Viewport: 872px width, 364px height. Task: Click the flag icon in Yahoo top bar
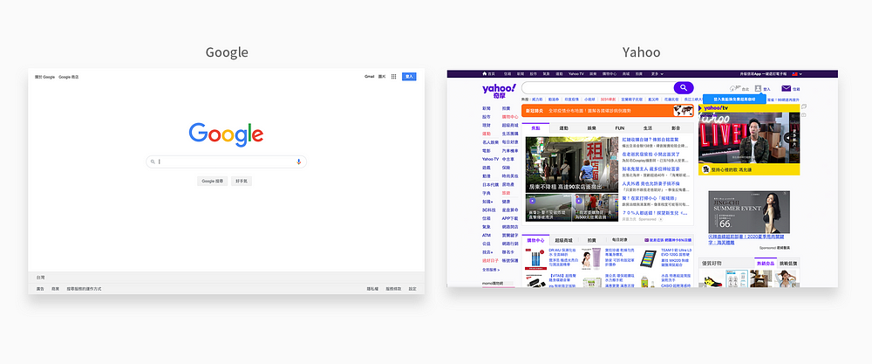795,73
